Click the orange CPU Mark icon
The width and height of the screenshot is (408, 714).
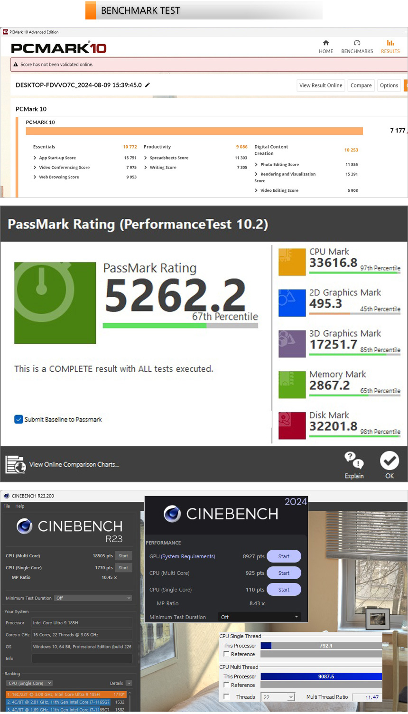[292, 262]
